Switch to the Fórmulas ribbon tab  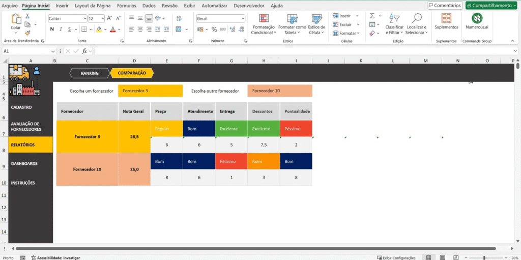coord(126,6)
